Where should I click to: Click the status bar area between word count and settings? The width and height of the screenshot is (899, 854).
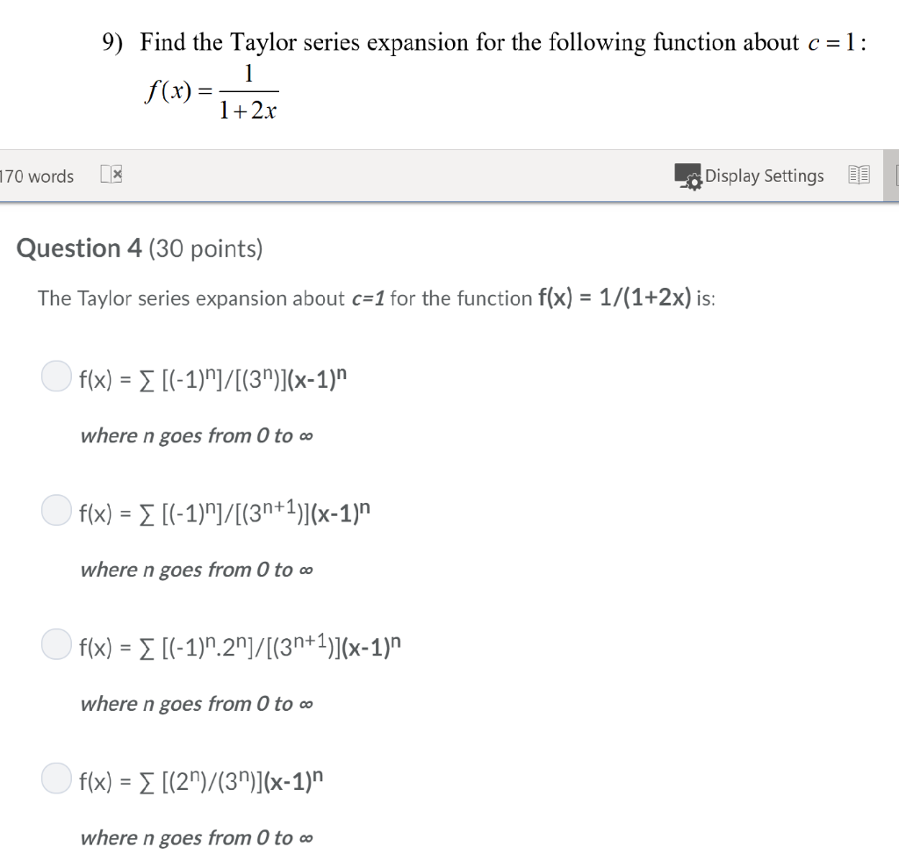pyautogui.click(x=395, y=176)
